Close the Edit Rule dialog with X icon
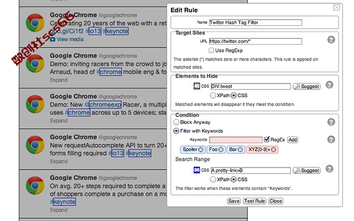This screenshot has width=354, height=221. coord(336,7)
